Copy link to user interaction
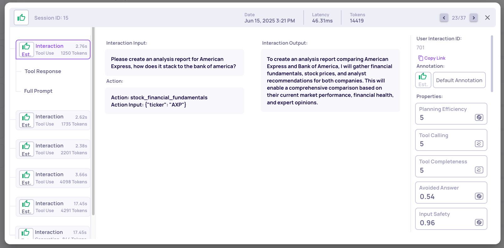This screenshot has height=248, width=504. click(432, 58)
